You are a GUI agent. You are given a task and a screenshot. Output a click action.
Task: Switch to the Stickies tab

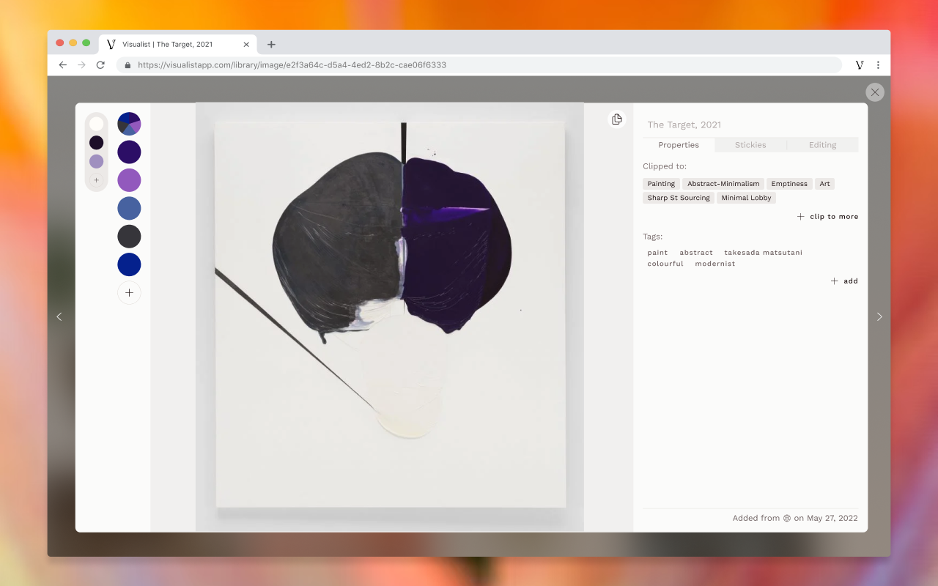click(750, 145)
